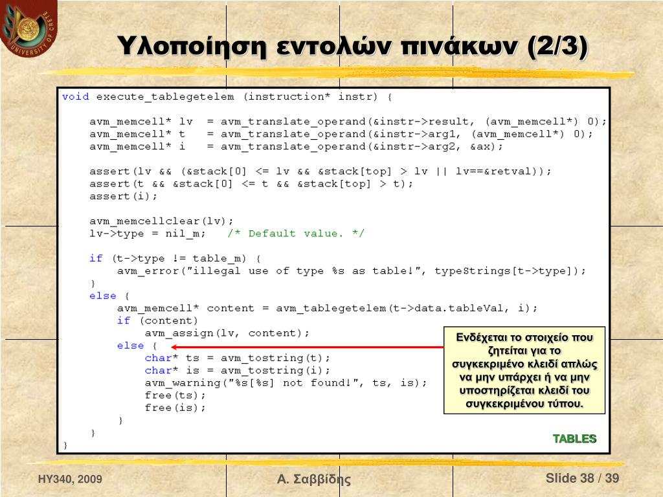Click the 'avm_memcell* content' declaration line
This screenshot has height=497, width=663.
click(x=327, y=308)
